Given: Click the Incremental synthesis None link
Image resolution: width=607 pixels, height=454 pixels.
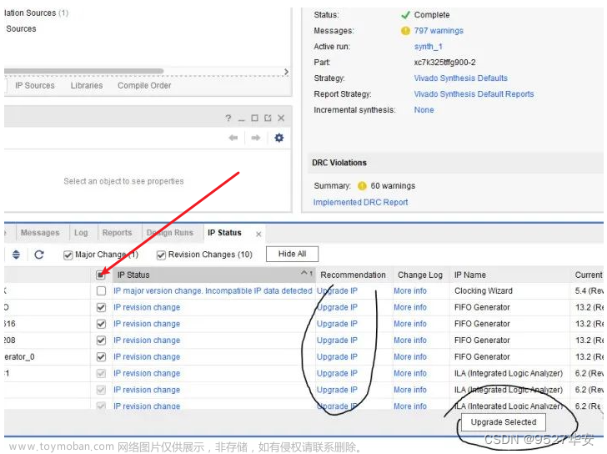Looking at the screenshot, I should click(424, 109).
